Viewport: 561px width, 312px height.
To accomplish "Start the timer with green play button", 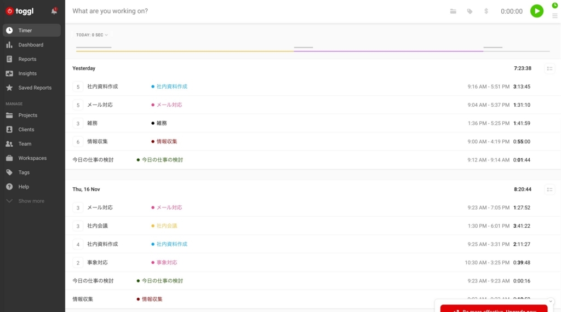I will pos(537,11).
